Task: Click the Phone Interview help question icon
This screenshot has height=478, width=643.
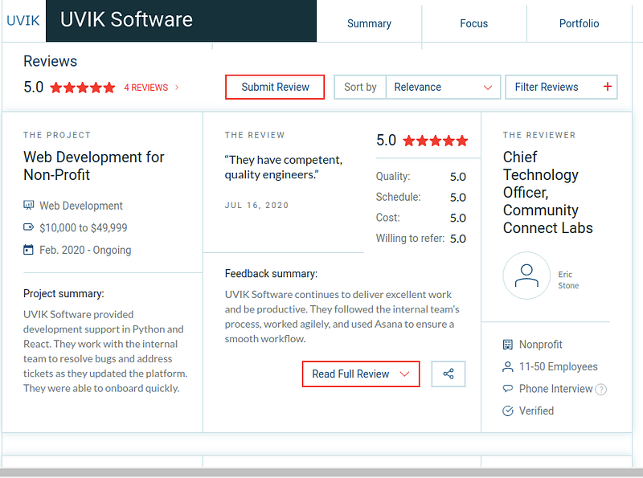Action: click(601, 390)
